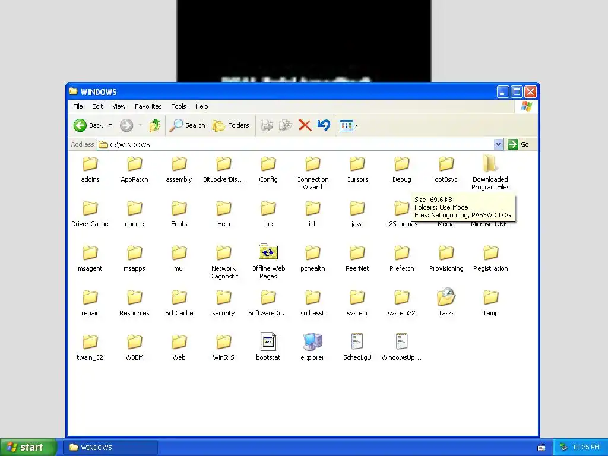608x456 pixels.
Task: Select the AppPatch folder
Action: (135, 169)
